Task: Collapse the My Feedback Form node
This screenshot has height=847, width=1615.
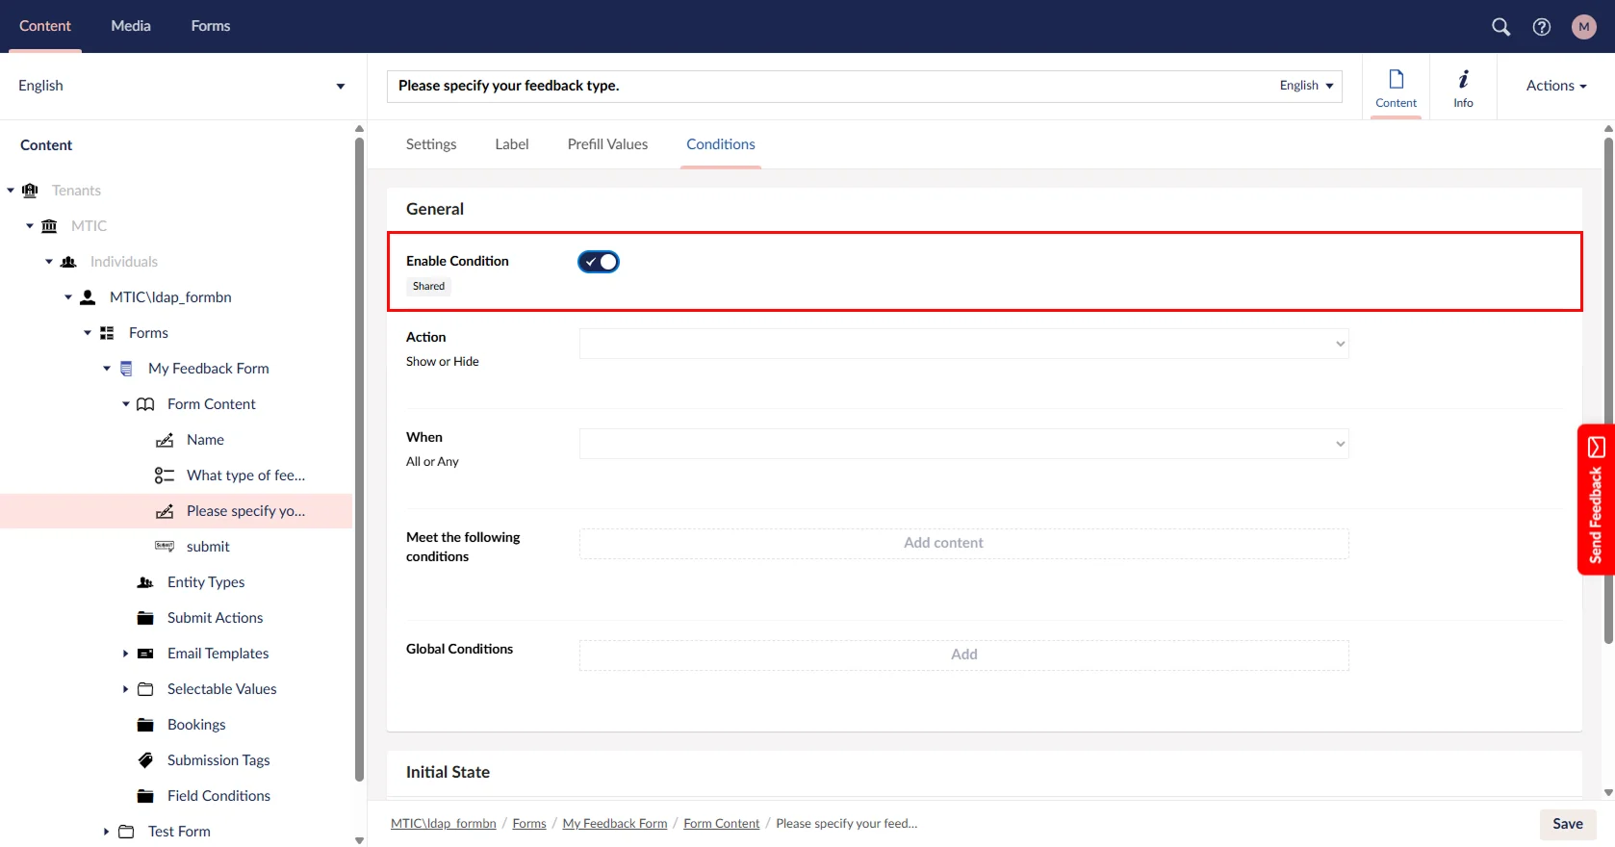Action: tap(107, 369)
